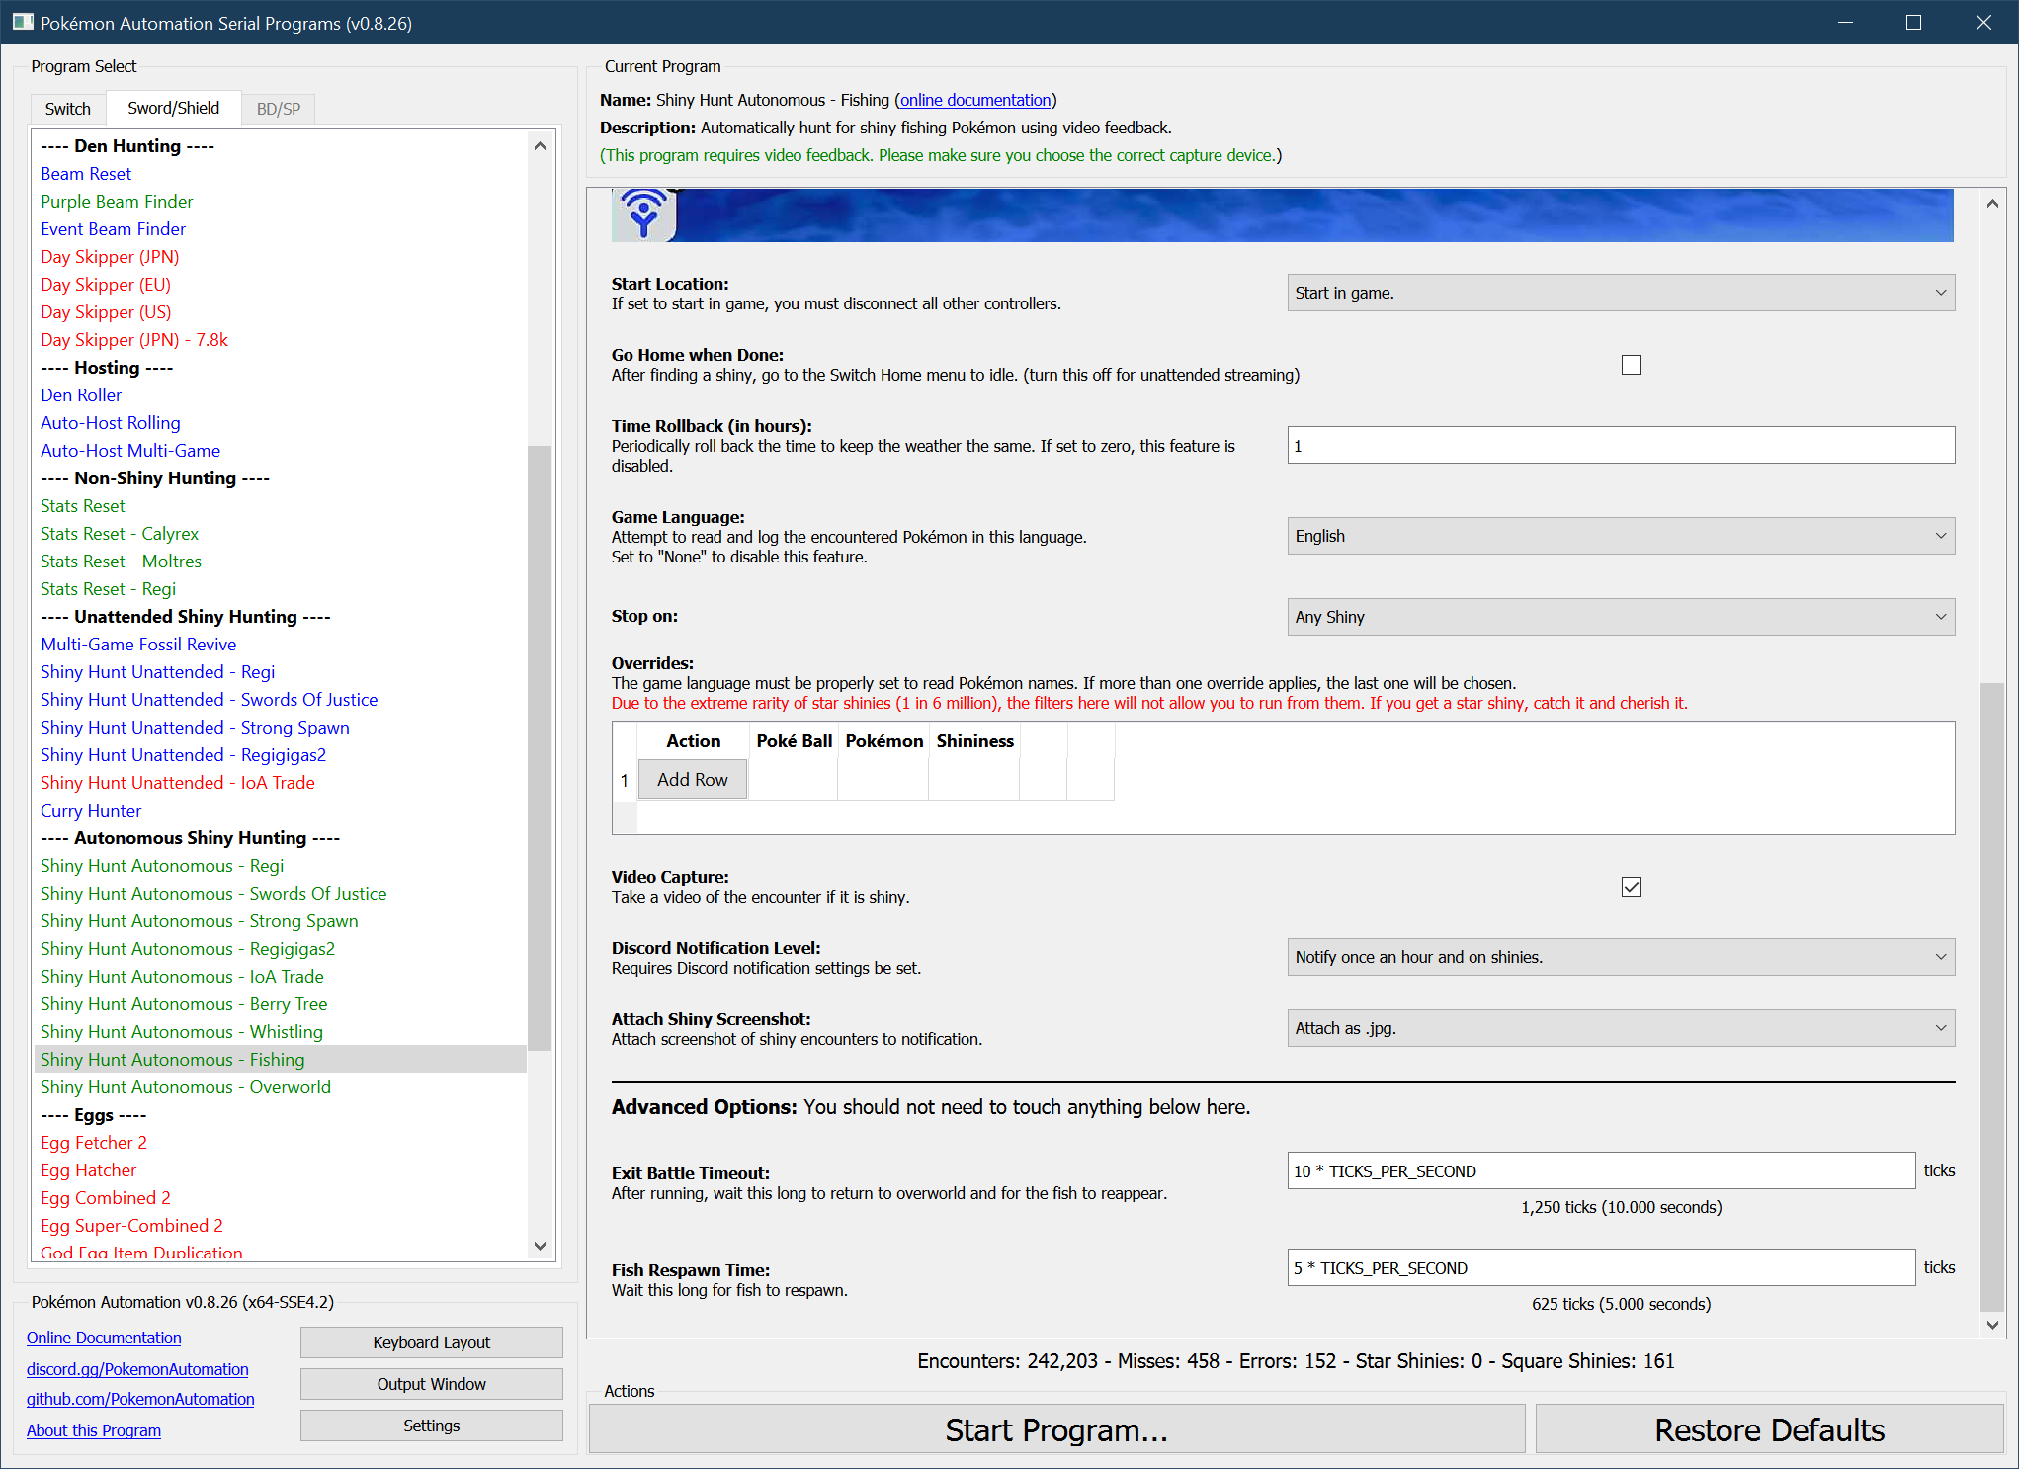Image resolution: width=2019 pixels, height=1469 pixels.
Task: Open the Stop on dropdown
Action: click(1620, 617)
